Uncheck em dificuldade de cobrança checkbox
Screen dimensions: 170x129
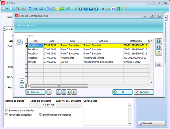[x=40, y=115]
